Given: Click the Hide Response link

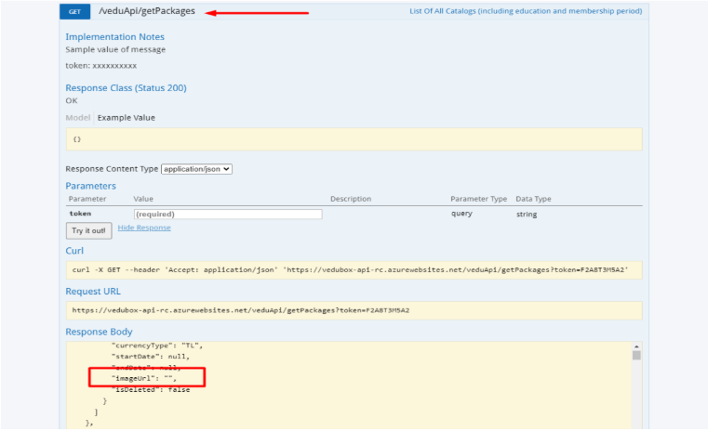Looking at the screenshot, I should tap(144, 228).
